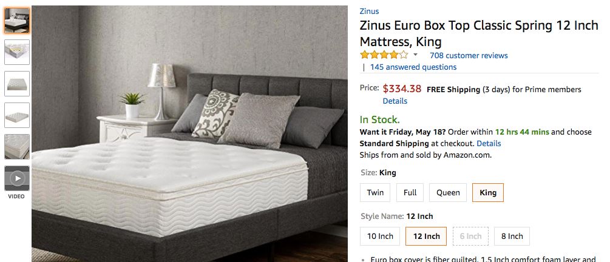Open the free shipping Details link
Viewport: 610px width, 262px height.
coord(395,101)
